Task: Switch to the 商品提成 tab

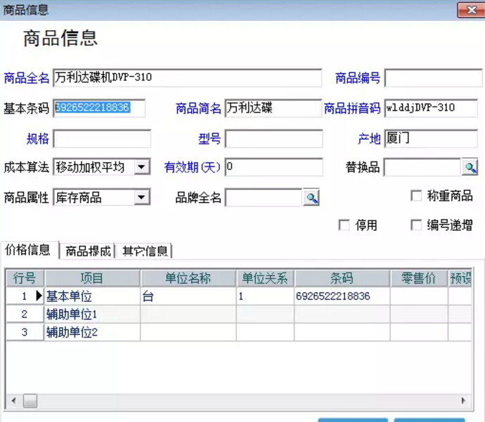Action: coord(88,251)
